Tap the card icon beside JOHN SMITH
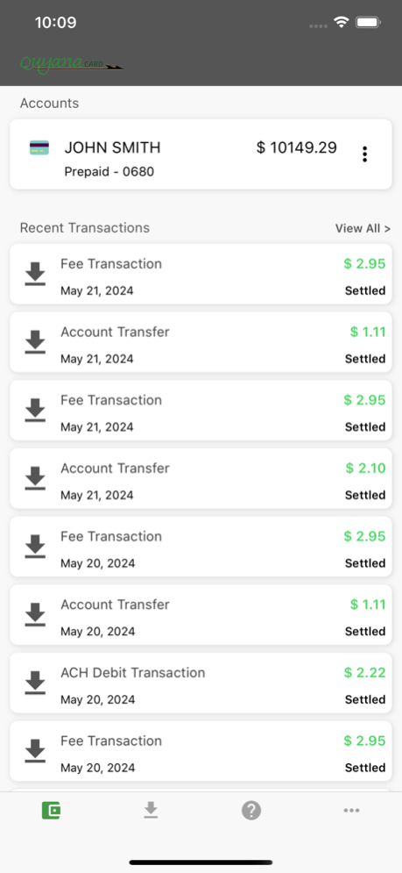Viewport: 402px width, 873px height. pyautogui.click(x=39, y=147)
